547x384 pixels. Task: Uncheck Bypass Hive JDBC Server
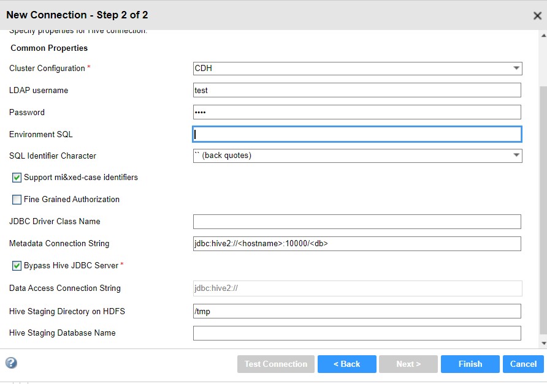click(x=17, y=266)
